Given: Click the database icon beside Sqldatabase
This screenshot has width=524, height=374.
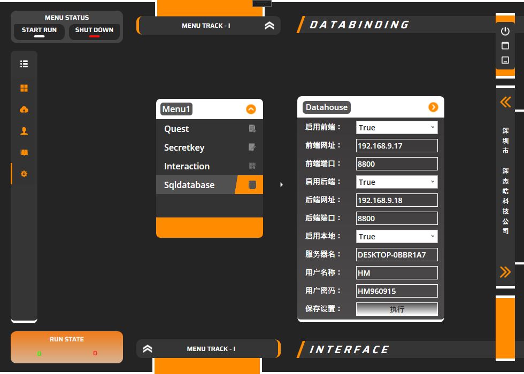Looking at the screenshot, I should click(252, 185).
